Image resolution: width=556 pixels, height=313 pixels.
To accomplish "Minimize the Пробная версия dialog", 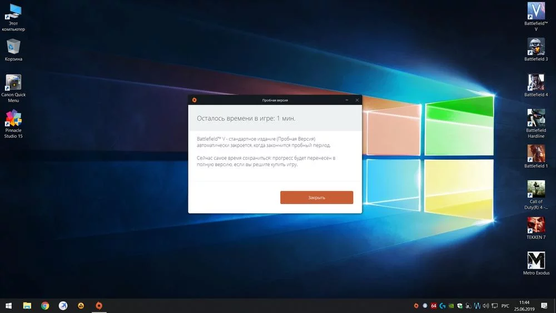I will 347,100.
